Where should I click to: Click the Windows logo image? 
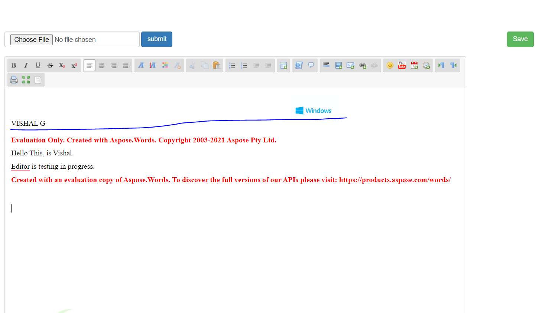click(314, 111)
